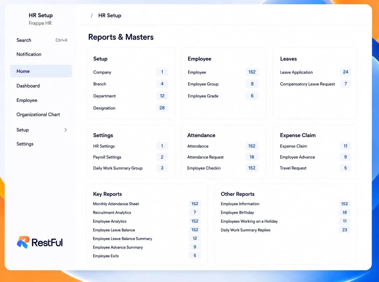Open the Department link
The width and height of the screenshot is (379, 282).
pyautogui.click(x=104, y=96)
